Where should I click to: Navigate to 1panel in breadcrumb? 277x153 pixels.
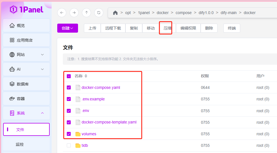[144, 13]
